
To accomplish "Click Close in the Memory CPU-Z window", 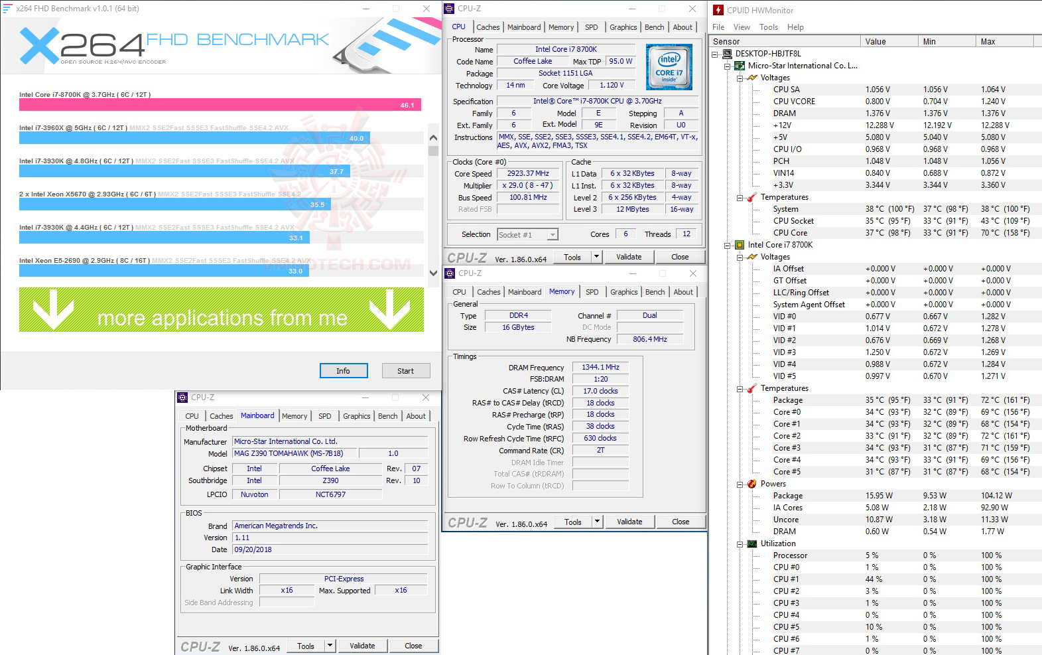I will tap(681, 522).
